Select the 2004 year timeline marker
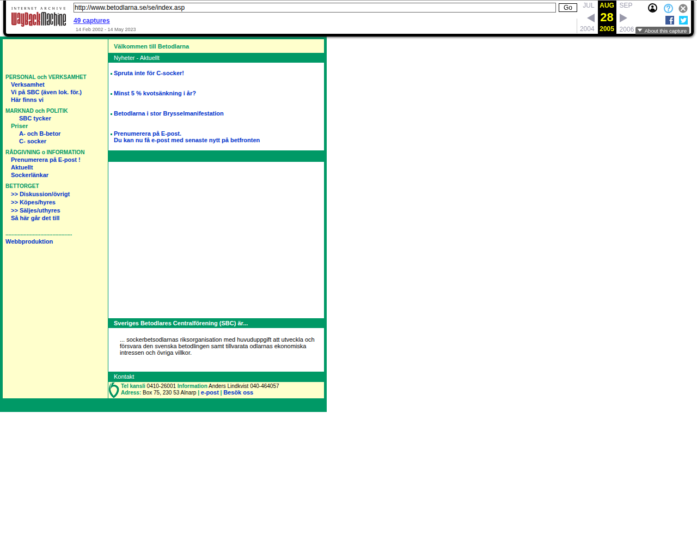This screenshot has width=697, height=558. [x=587, y=29]
